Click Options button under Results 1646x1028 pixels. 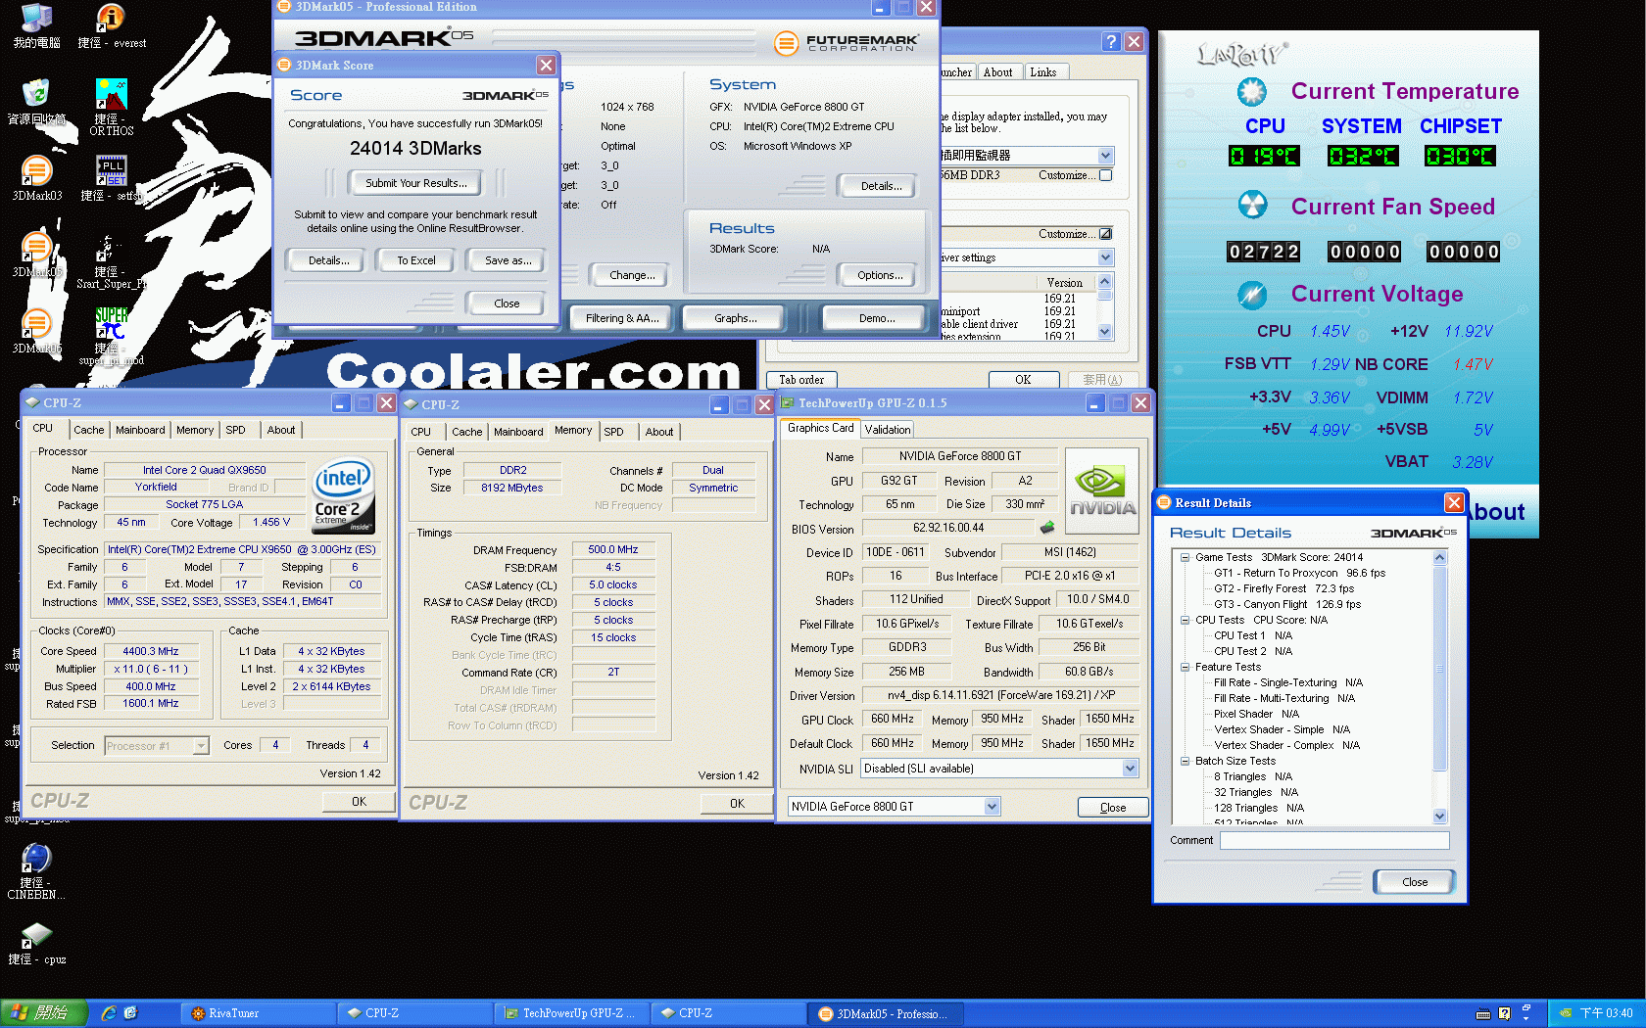click(x=880, y=275)
